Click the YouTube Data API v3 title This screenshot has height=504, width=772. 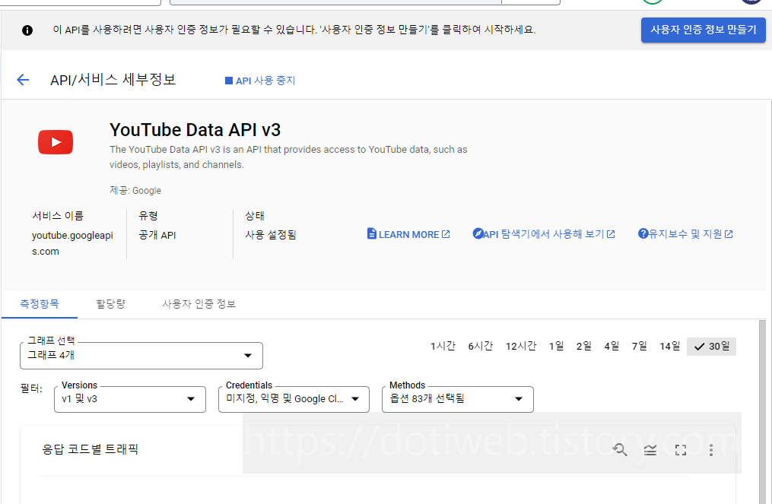pos(195,130)
